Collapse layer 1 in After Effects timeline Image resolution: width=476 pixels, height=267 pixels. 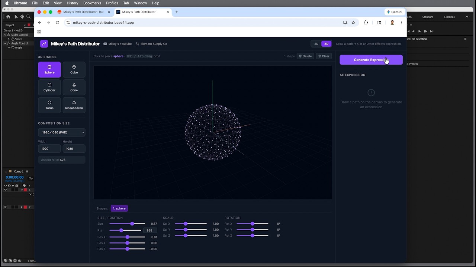coord(22,190)
